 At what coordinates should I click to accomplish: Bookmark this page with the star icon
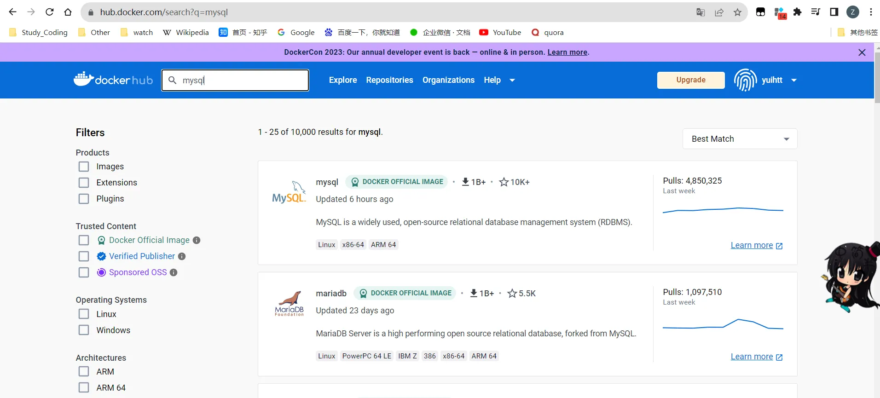[x=737, y=12]
